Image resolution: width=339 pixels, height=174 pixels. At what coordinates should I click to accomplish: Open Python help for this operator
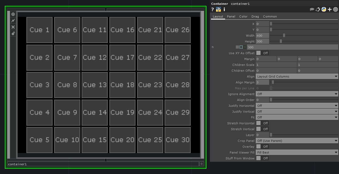click(218, 10)
